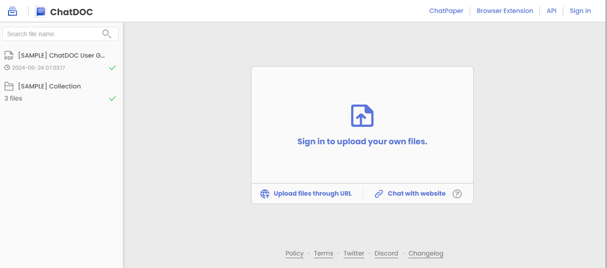The image size is (607, 268).
Task: Open the SAMPLE Collection to expand its files
Action: [50, 86]
